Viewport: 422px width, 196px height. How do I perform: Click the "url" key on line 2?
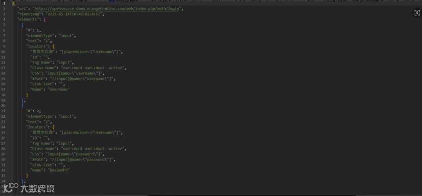point(22,9)
